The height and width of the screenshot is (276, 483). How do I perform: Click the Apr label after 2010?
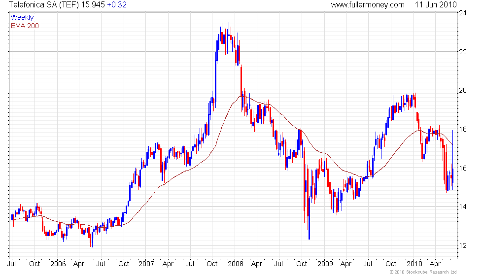435,264
